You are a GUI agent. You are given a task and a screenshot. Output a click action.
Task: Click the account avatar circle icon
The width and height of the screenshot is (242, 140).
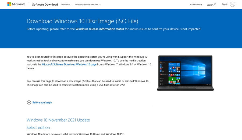click(232, 4)
